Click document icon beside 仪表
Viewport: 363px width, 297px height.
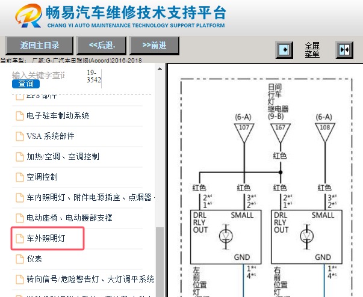pyautogui.click(x=20, y=259)
